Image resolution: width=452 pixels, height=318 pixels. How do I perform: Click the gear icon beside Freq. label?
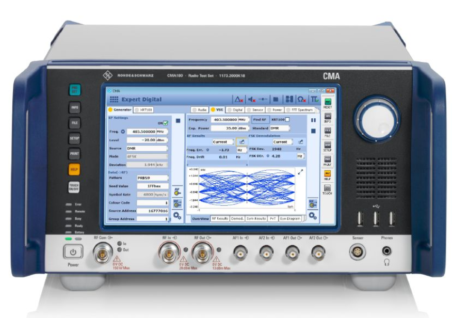click(x=123, y=132)
